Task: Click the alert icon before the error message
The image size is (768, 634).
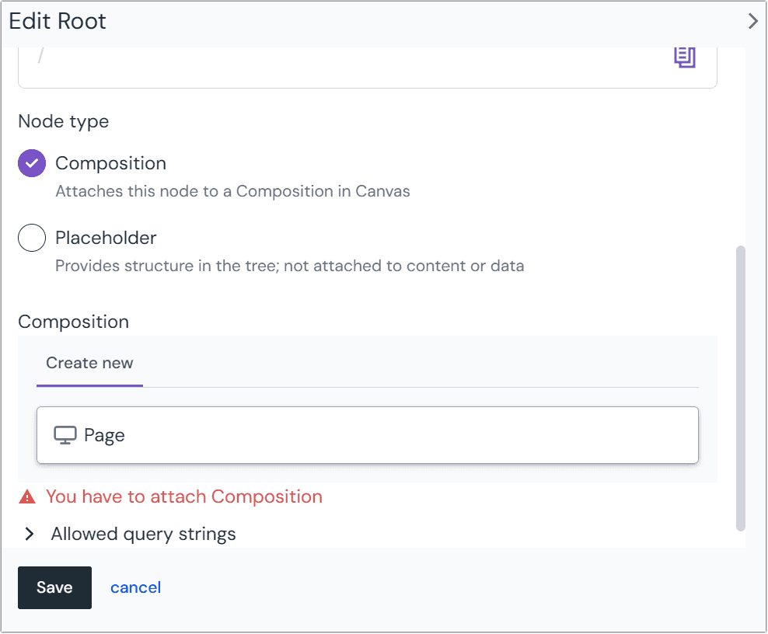Action: point(28,496)
